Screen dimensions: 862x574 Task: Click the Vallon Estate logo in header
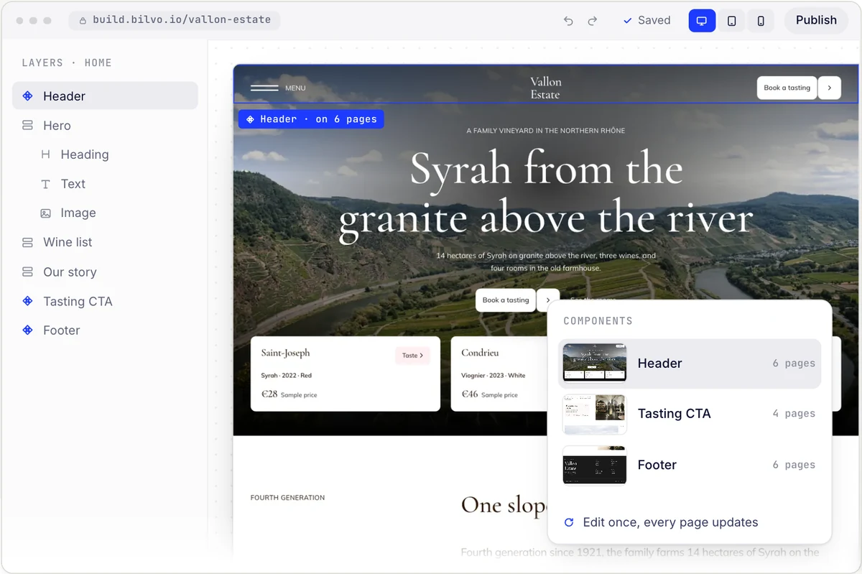545,88
